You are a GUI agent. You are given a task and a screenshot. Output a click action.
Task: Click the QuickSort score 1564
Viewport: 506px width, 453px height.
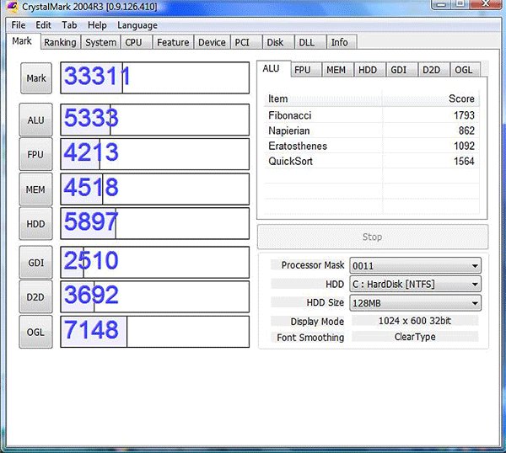pos(464,161)
